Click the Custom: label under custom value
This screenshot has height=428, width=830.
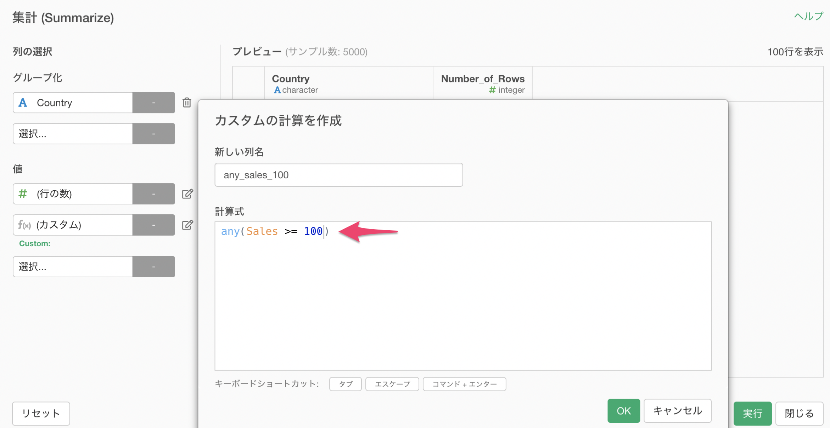tap(35, 243)
